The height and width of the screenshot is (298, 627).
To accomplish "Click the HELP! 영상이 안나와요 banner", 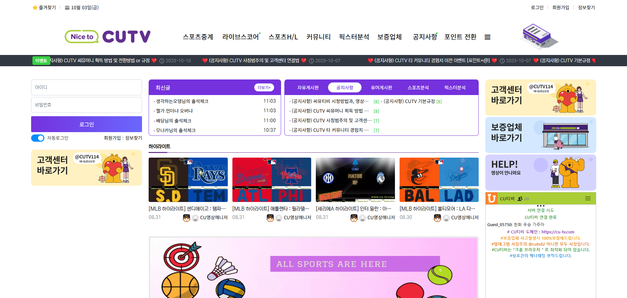I will click(540, 173).
